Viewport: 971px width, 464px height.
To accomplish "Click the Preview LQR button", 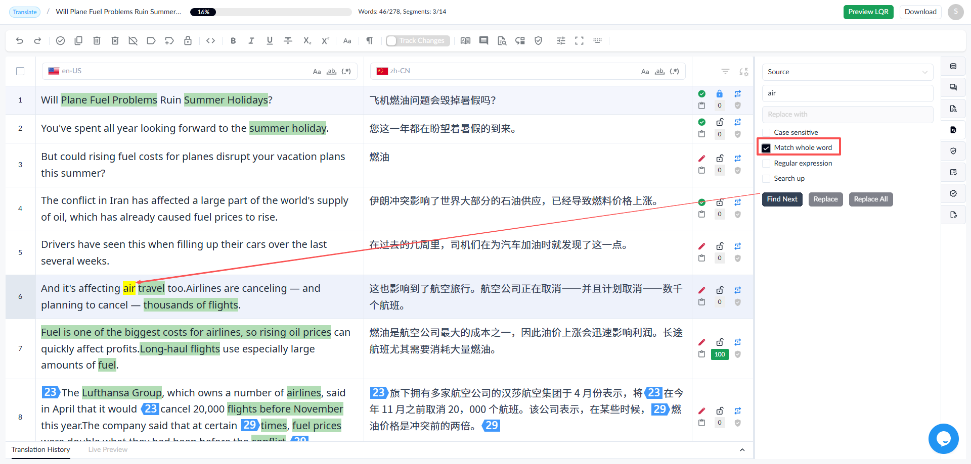I will [868, 12].
